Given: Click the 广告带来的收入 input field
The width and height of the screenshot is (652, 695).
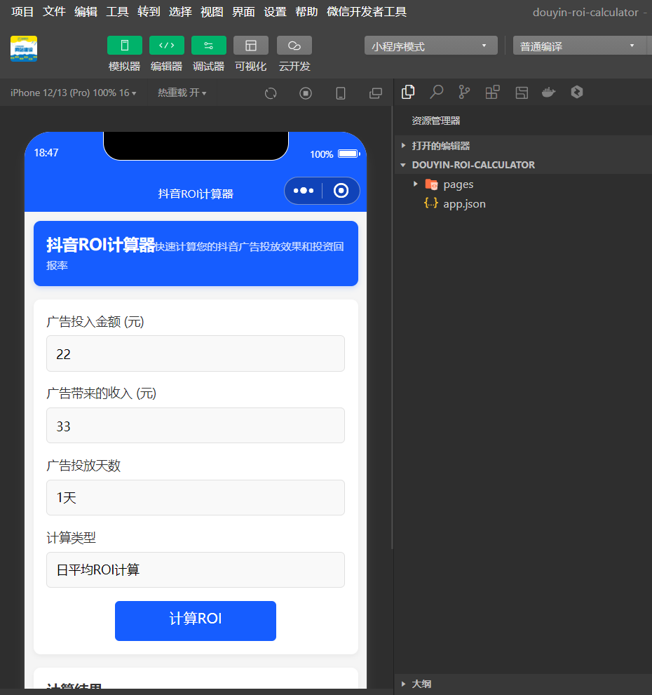Looking at the screenshot, I should point(196,426).
